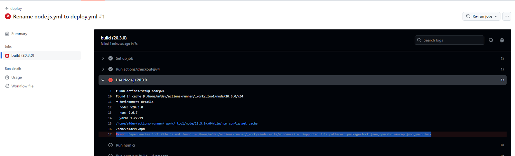Focus the Search logs field
The image size is (515, 156).
tap(449, 40)
